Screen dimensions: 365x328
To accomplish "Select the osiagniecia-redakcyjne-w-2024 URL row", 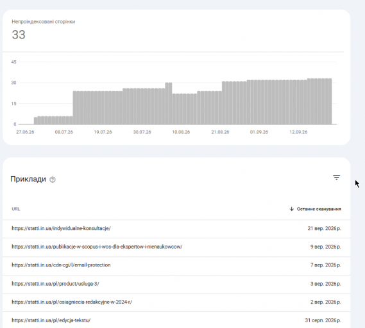I will click(x=176, y=302).
